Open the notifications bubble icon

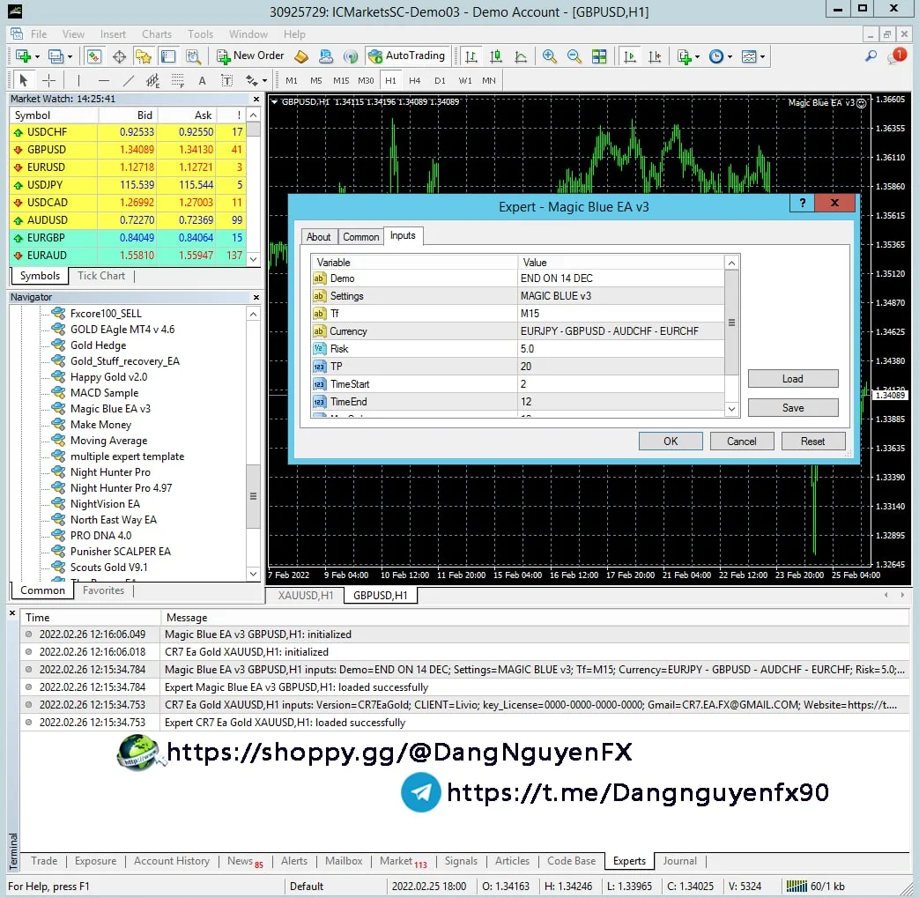pyautogui.click(x=897, y=56)
